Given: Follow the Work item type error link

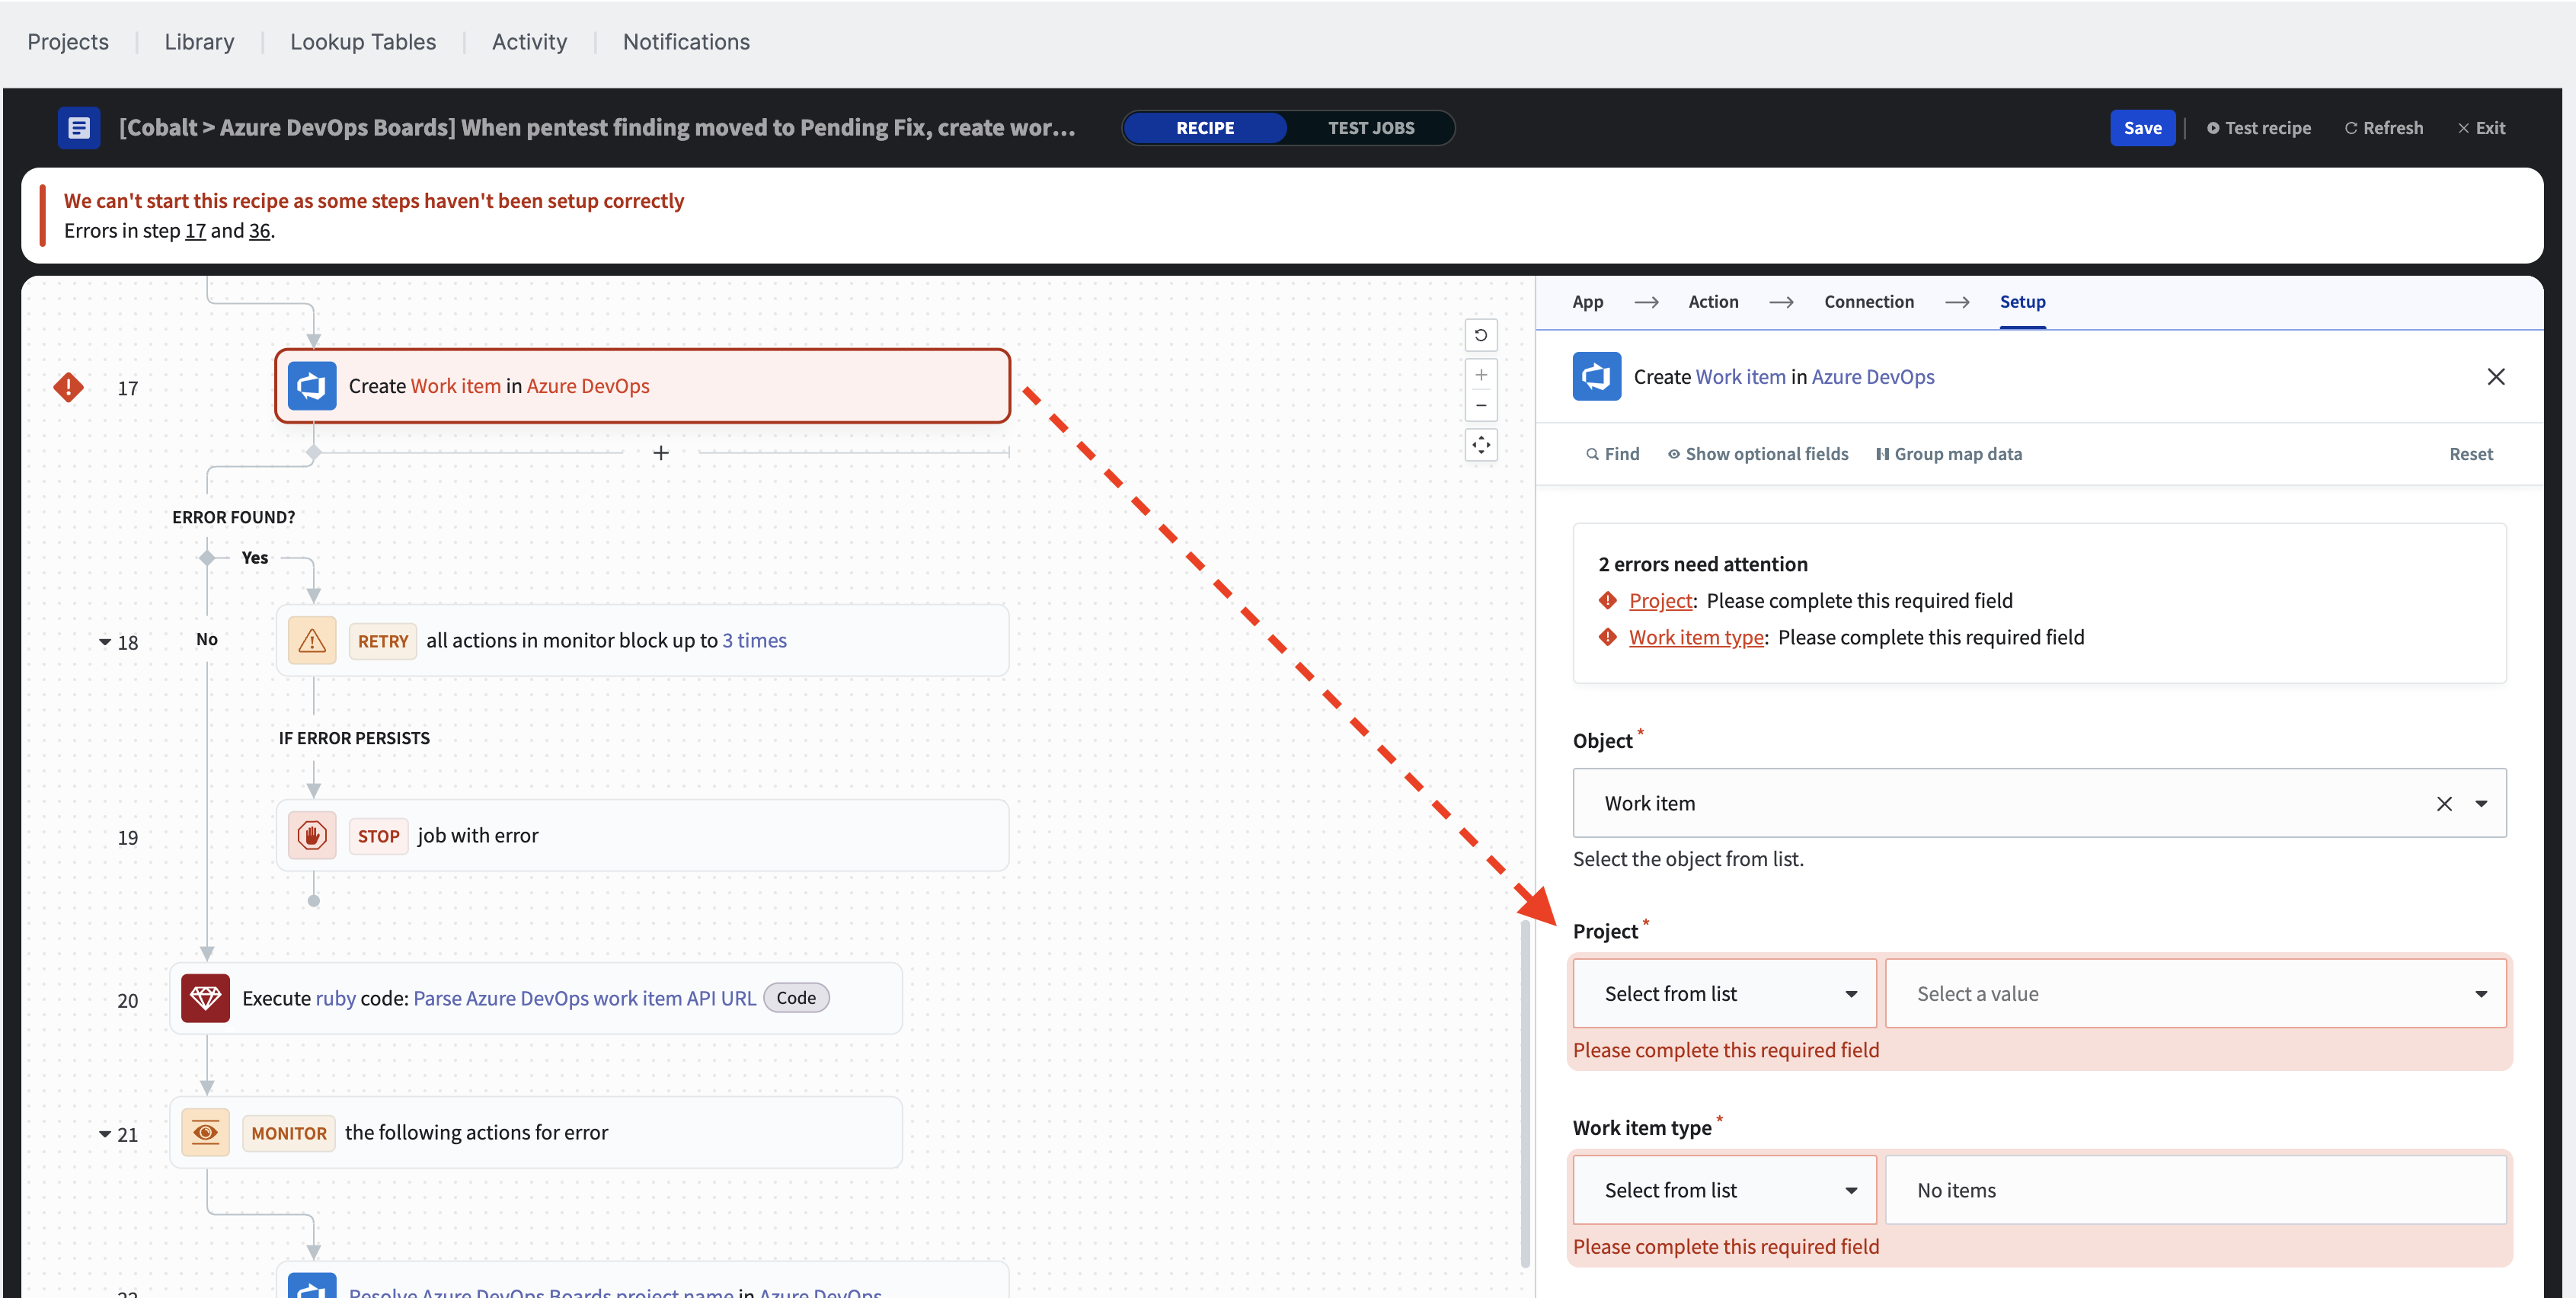Looking at the screenshot, I should [1696, 638].
